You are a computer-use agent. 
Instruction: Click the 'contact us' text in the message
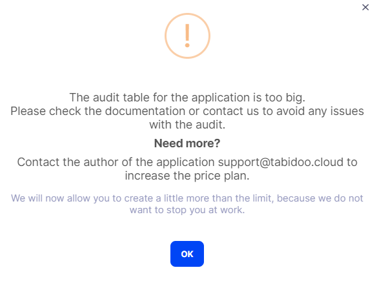pos(231,111)
